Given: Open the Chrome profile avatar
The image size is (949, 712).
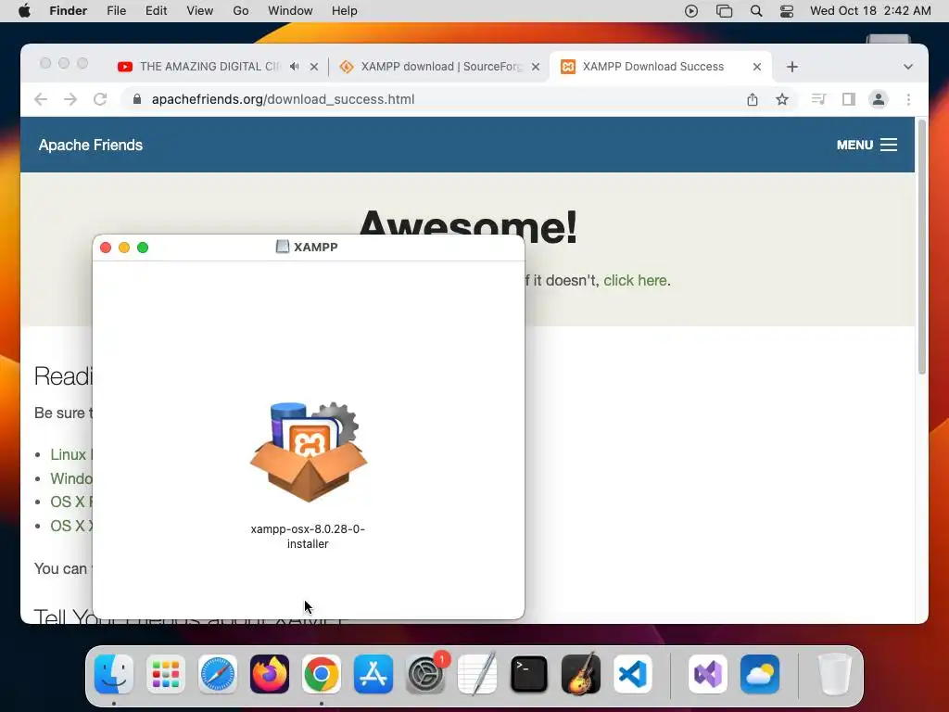Looking at the screenshot, I should click(879, 99).
